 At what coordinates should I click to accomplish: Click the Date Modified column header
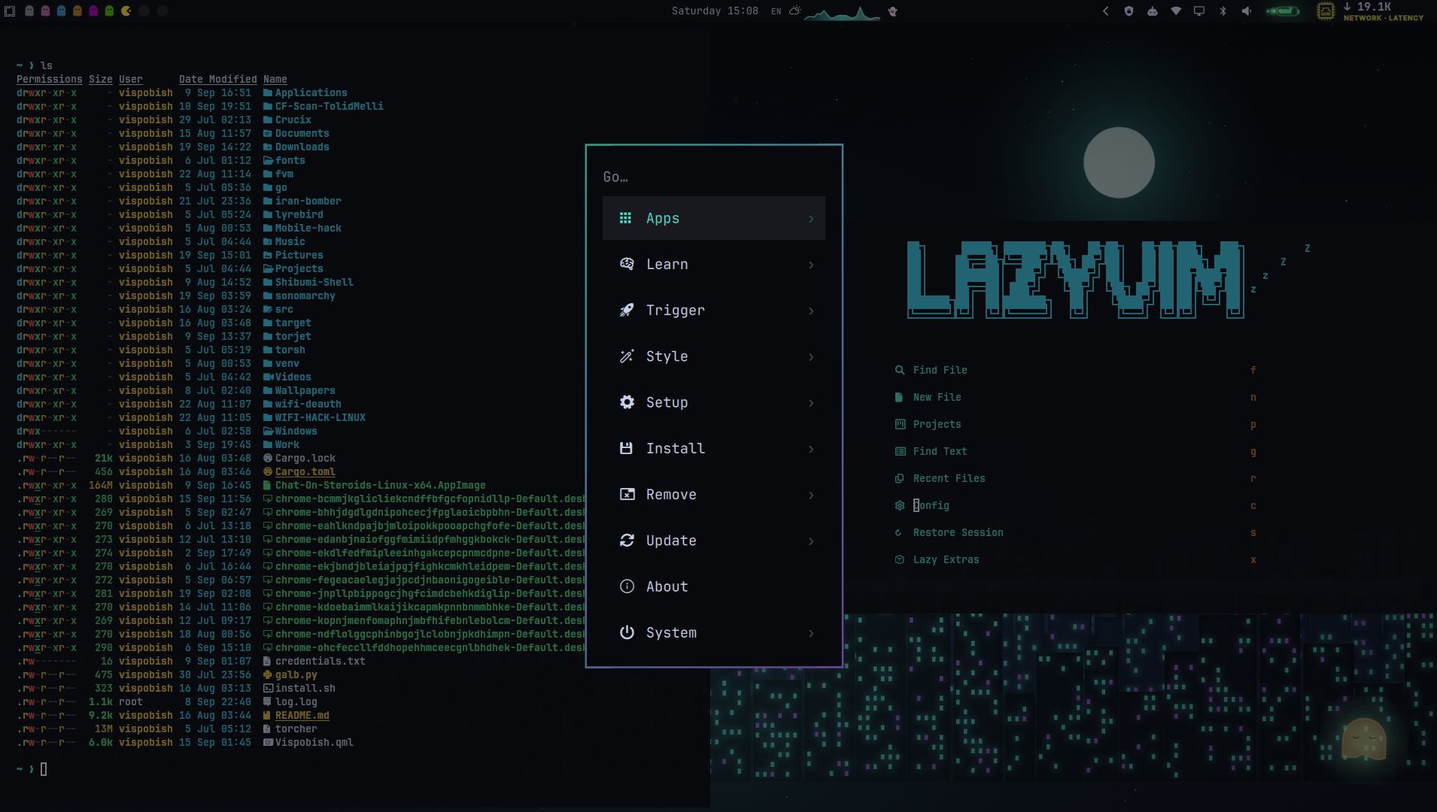pos(217,79)
